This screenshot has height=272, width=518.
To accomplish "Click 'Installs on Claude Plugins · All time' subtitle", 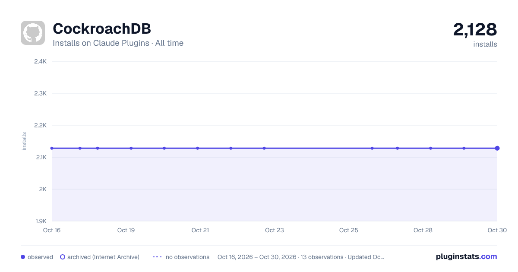I will (x=118, y=43).
